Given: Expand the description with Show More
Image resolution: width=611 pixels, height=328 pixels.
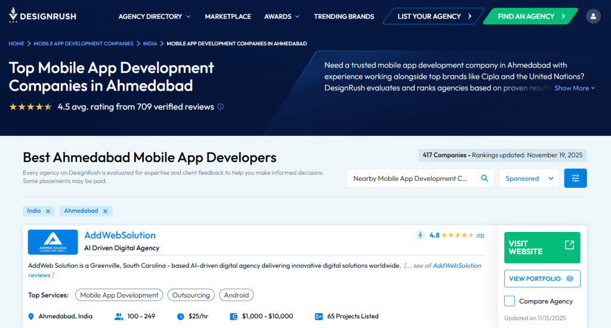Looking at the screenshot, I should tap(575, 88).
